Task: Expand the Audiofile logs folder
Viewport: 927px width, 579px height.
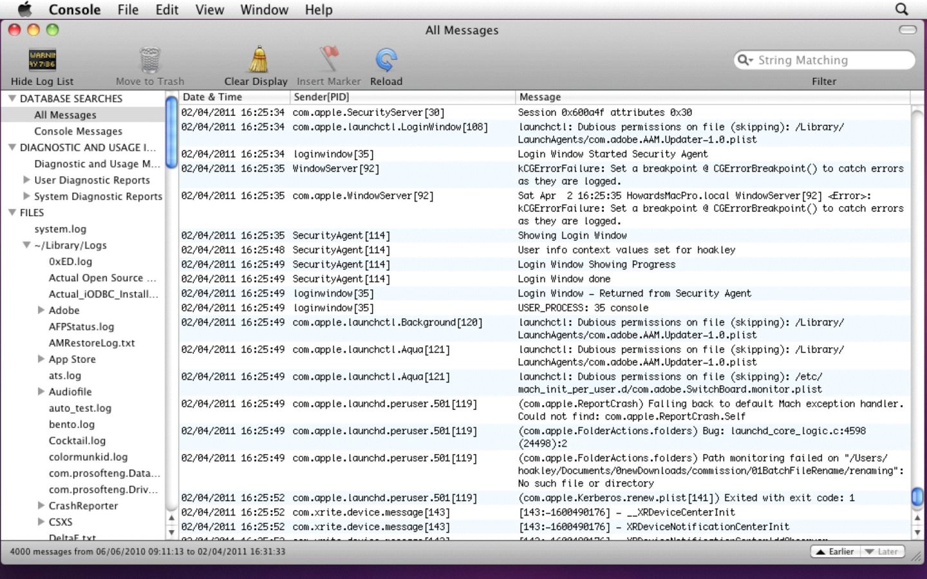Action: coord(41,391)
